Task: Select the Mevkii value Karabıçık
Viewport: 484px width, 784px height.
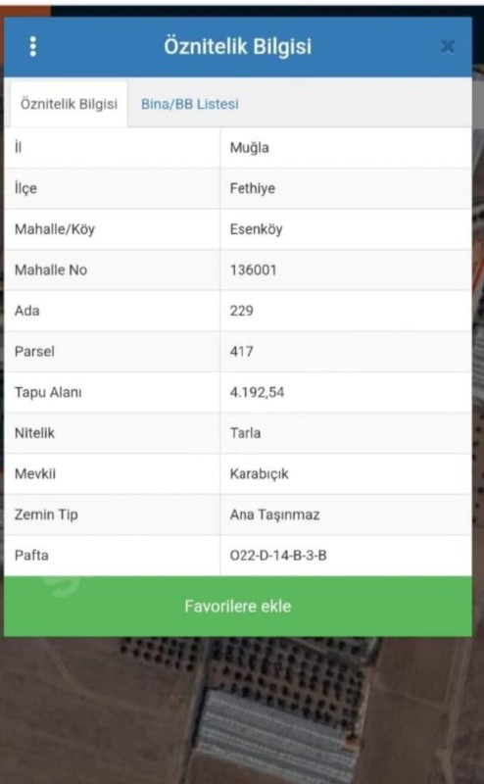Action: coord(259,474)
